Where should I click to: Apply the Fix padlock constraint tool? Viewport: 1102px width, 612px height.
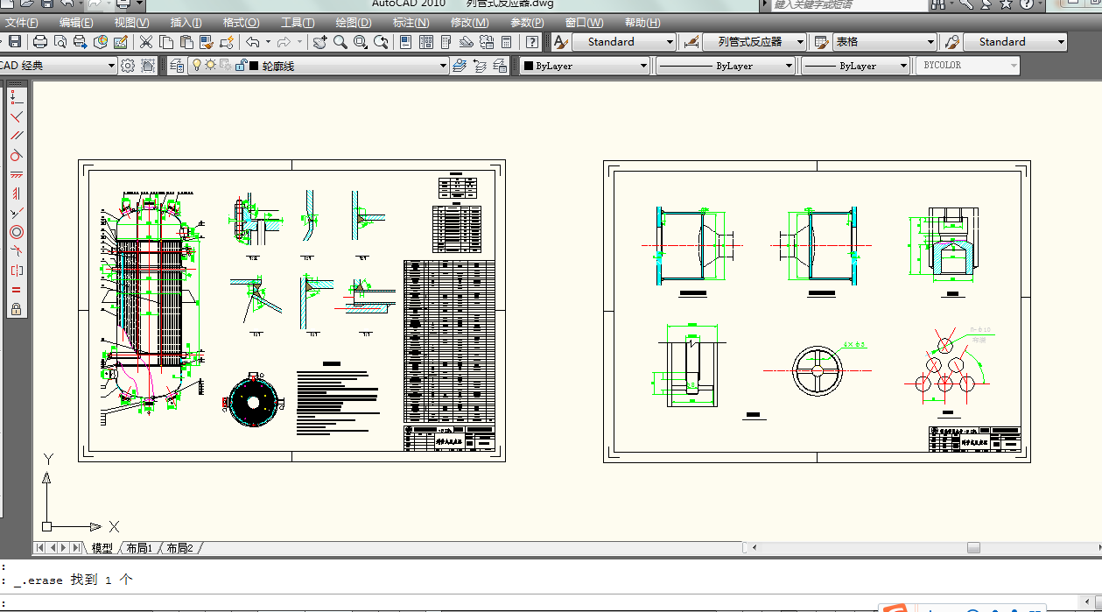point(16,309)
